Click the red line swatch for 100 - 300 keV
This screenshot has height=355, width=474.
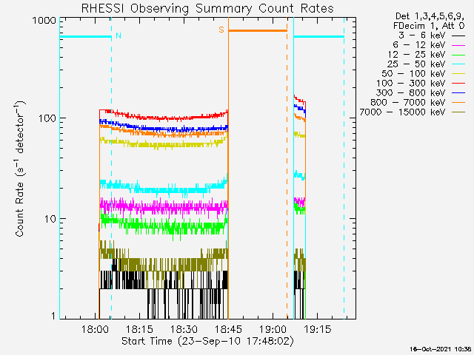(458, 84)
